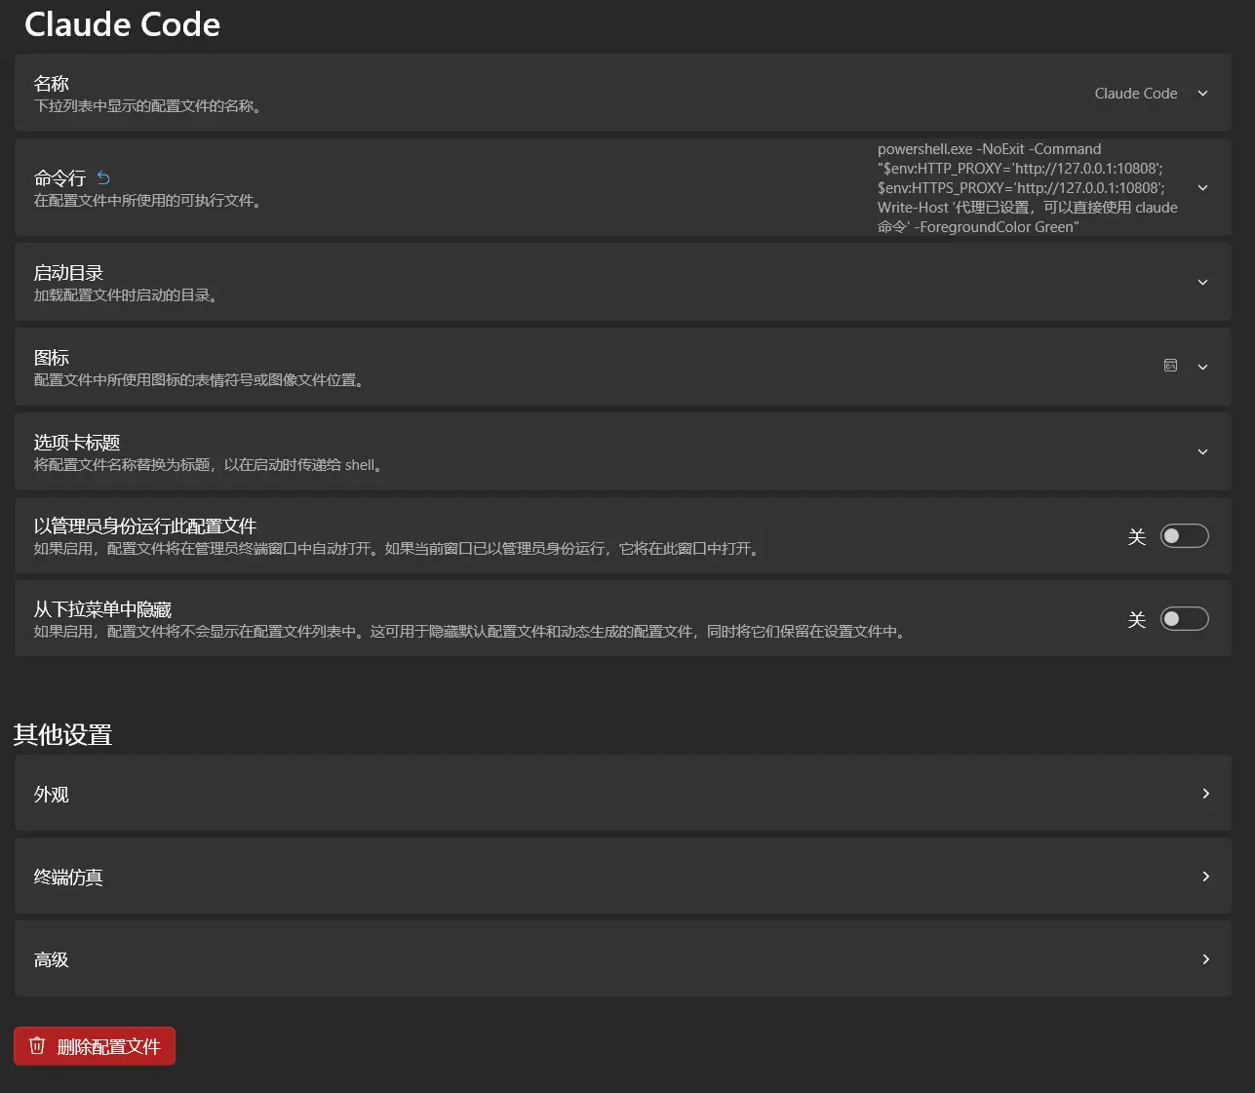Expand the 启动目录 setting chevron
The width and height of the screenshot is (1255, 1093).
pyautogui.click(x=1202, y=283)
